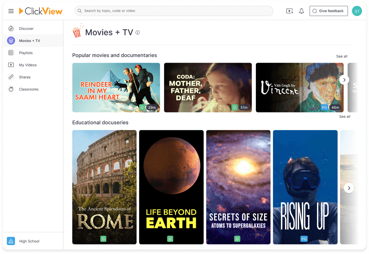
Task: Click the Educational docuseries heading
Action: [100, 123]
